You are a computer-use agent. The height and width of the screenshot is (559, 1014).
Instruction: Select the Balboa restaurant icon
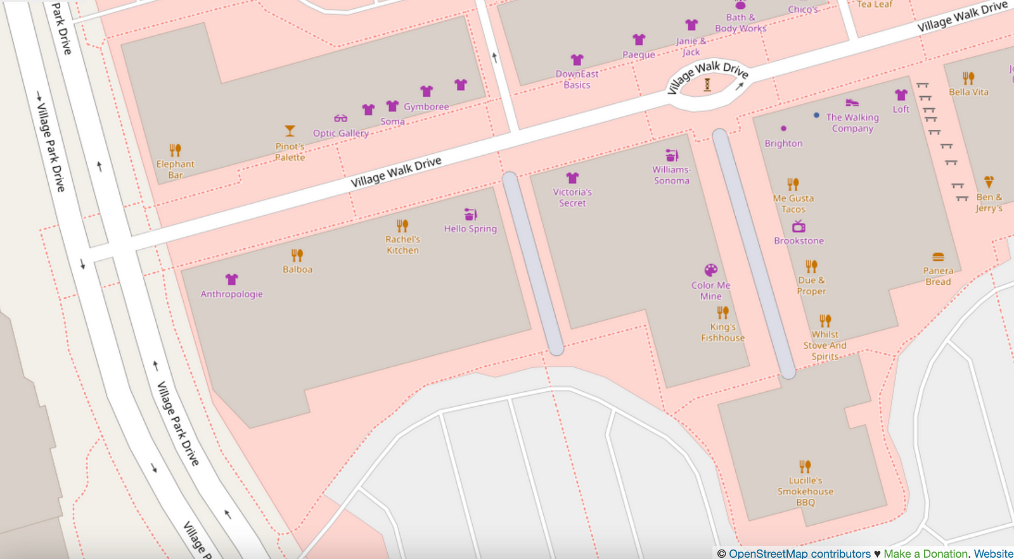(x=297, y=255)
